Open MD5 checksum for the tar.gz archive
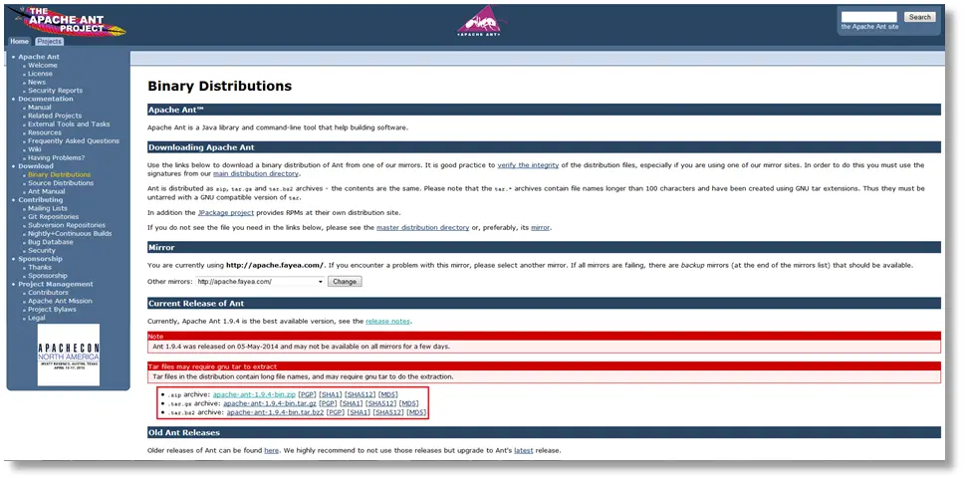Screen dimensions: 964x480 (x=409, y=403)
